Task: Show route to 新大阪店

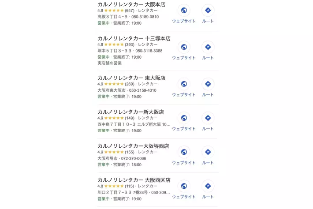Action: [x=208, y=118]
